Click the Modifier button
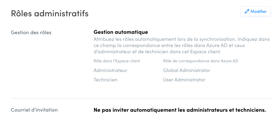This screenshot has height=127, width=280. click(256, 11)
